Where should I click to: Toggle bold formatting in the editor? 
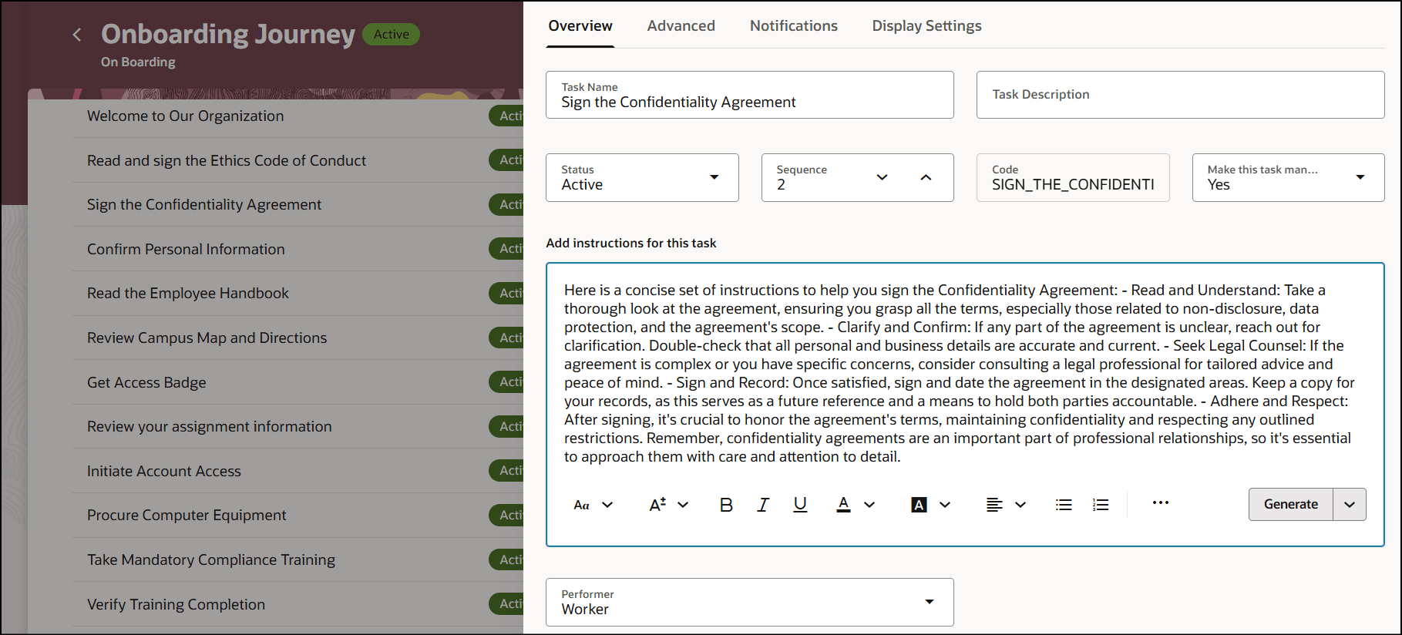726,505
